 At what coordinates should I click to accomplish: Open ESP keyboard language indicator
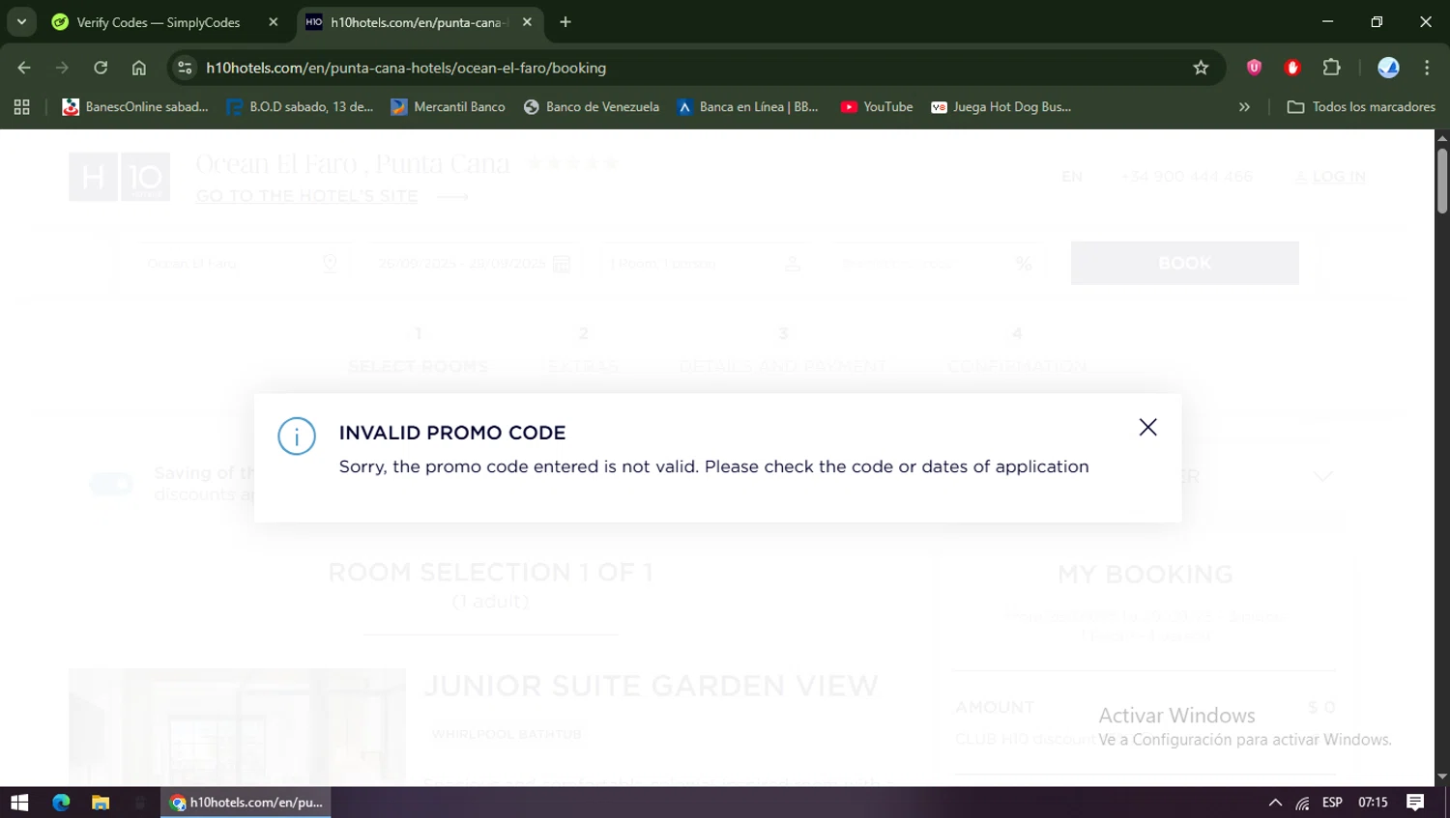point(1332,803)
